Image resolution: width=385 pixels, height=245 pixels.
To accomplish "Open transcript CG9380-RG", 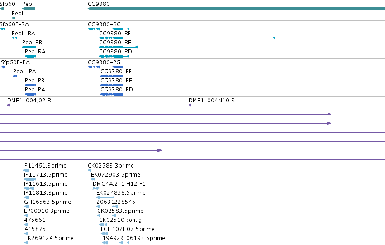I will [104, 24].
